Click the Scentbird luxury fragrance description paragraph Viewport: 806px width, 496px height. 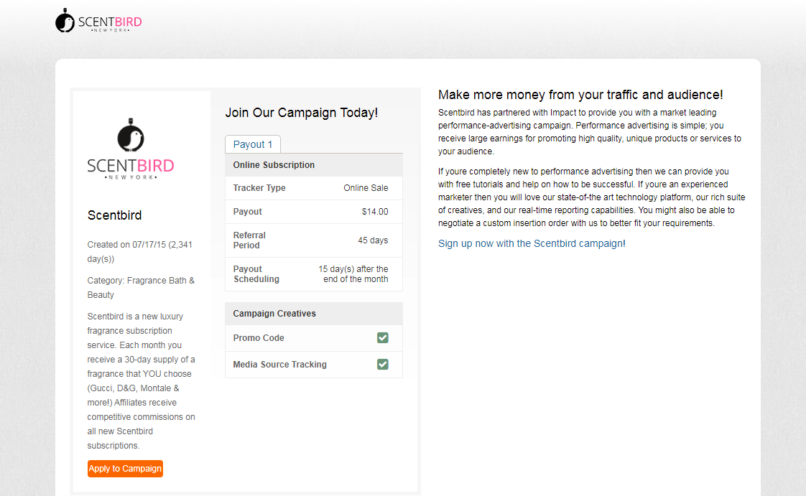(141, 381)
